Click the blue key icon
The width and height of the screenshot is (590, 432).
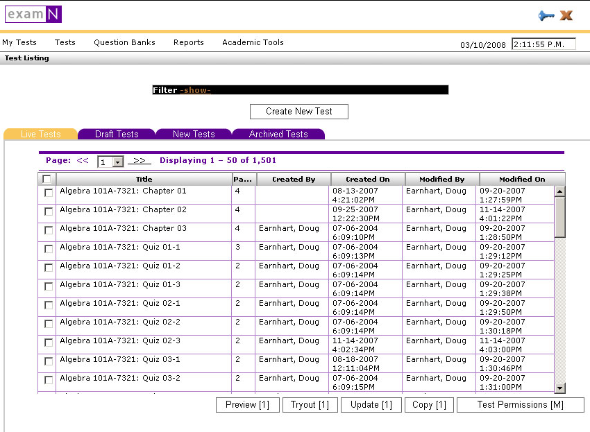point(546,15)
